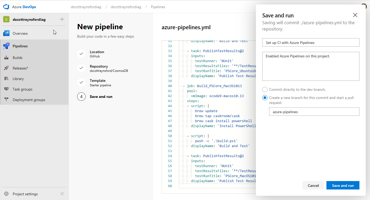Click the Project settings gear icon
The width and height of the screenshot is (370, 200).
click(x=6, y=194)
